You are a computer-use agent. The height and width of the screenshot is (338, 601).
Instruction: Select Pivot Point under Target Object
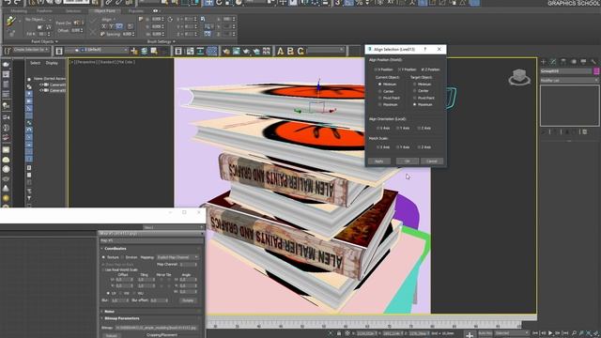tap(415, 98)
